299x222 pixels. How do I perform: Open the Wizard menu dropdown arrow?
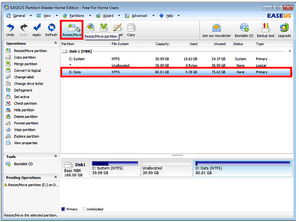(119, 16)
